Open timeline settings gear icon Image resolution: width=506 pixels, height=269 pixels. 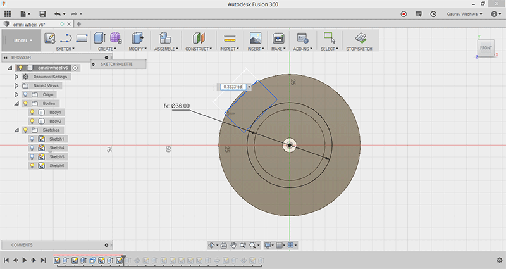click(x=499, y=260)
